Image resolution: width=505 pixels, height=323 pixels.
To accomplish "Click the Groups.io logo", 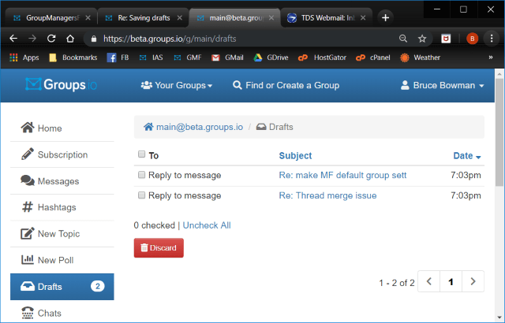I will 62,85.
